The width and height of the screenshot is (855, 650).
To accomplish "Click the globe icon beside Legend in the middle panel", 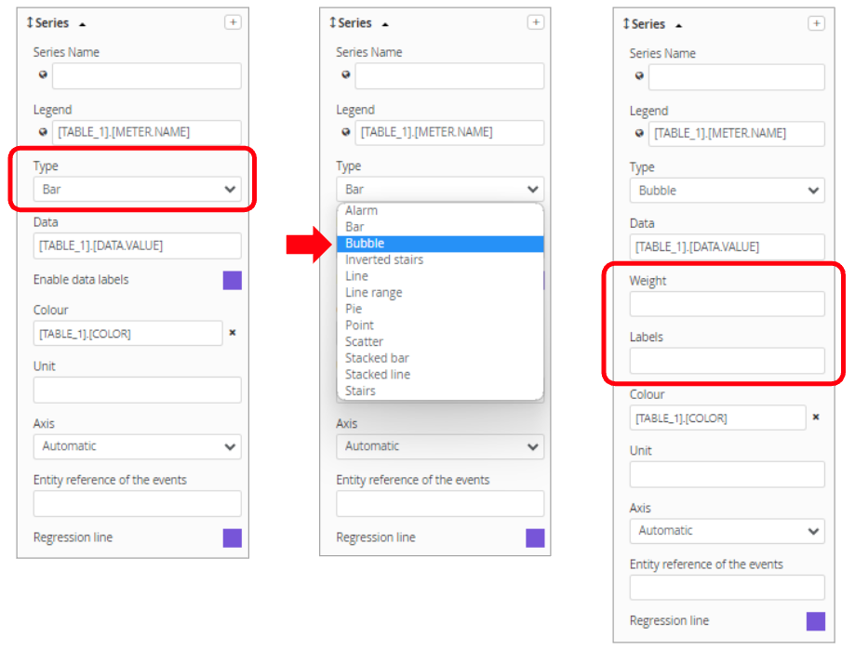I will coord(345,132).
